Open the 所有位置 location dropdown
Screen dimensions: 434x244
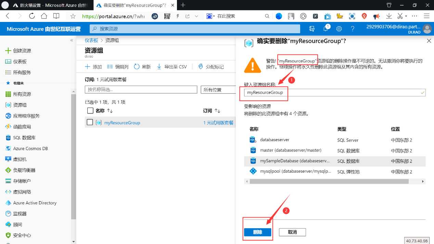point(218,90)
